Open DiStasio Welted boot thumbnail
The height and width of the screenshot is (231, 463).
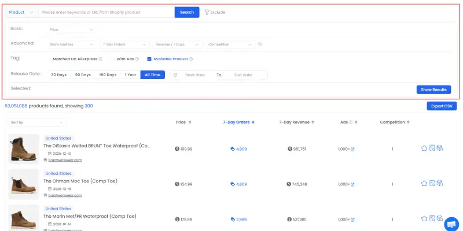coord(24,149)
